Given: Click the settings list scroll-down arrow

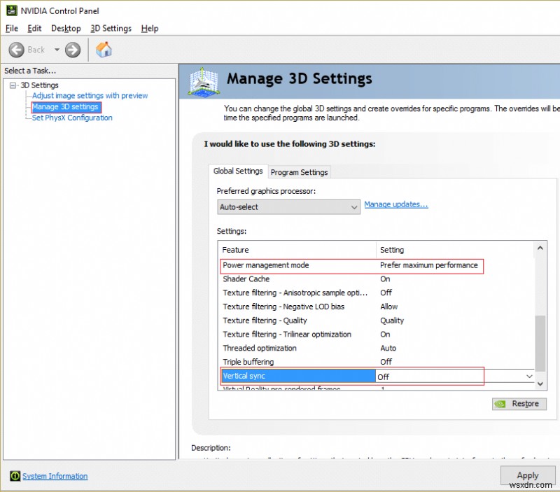Looking at the screenshot, I should [x=540, y=384].
